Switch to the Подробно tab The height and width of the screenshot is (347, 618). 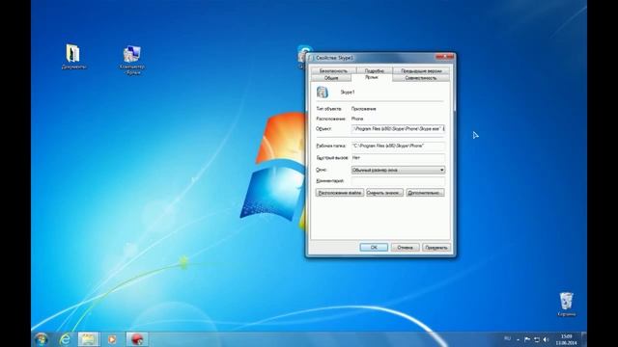(x=374, y=70)
